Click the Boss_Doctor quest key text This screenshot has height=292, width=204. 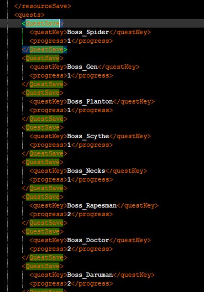point(88,240)
